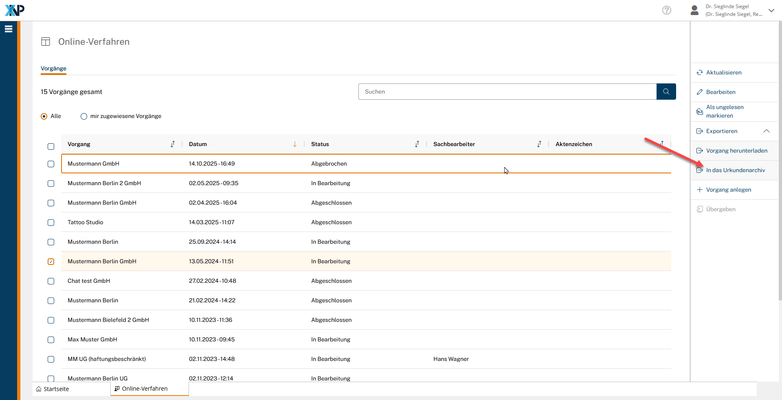This screenshot has width=782, height=400.
Task: Check the Tattoo Studio row checkbox
Action: point(51,223)
